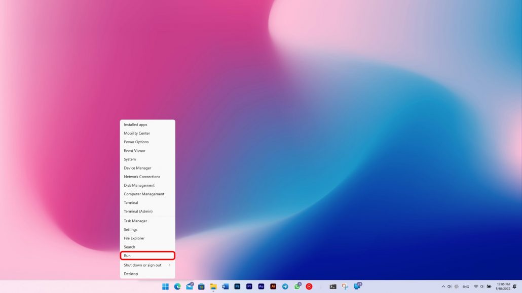Image resolution: width=522 pixels, height=293 pixels.
Task: Open Telegram from the taskbar
Action: click(x=285, y=286)
